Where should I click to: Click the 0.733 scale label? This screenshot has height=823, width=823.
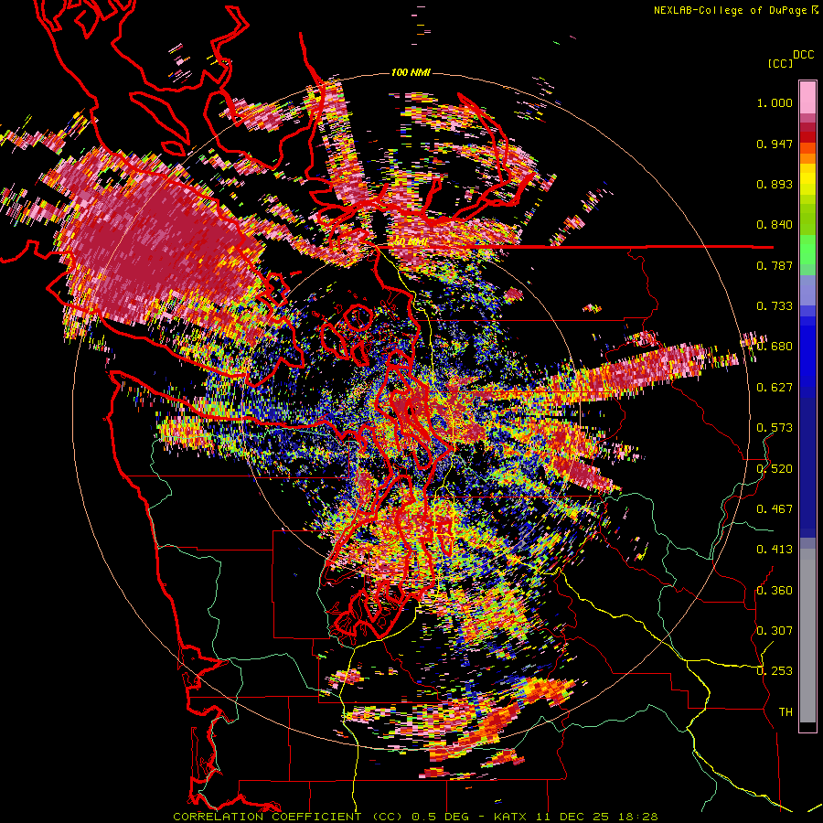775,306
